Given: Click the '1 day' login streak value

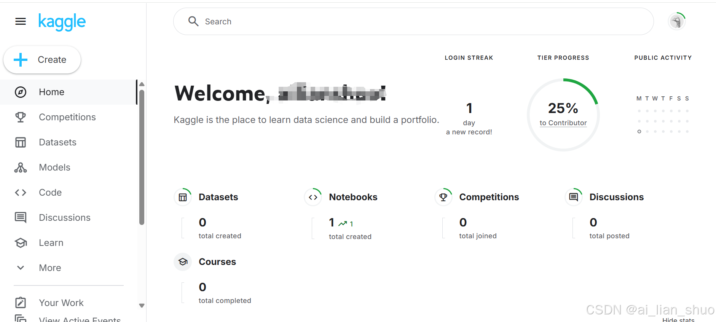Looking at the screenshot, I should coord(469,114).
